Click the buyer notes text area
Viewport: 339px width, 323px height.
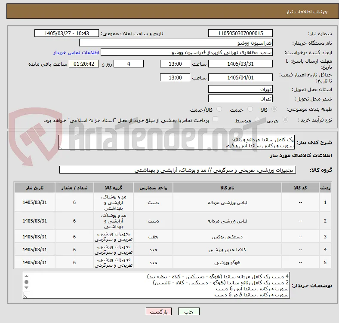click(156, 285)
